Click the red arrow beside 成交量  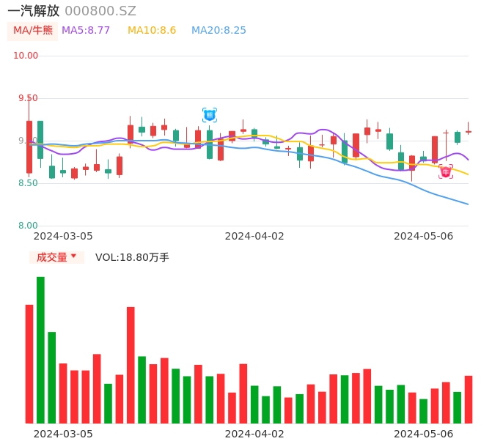pyautogui.click(x=74, y=256)
